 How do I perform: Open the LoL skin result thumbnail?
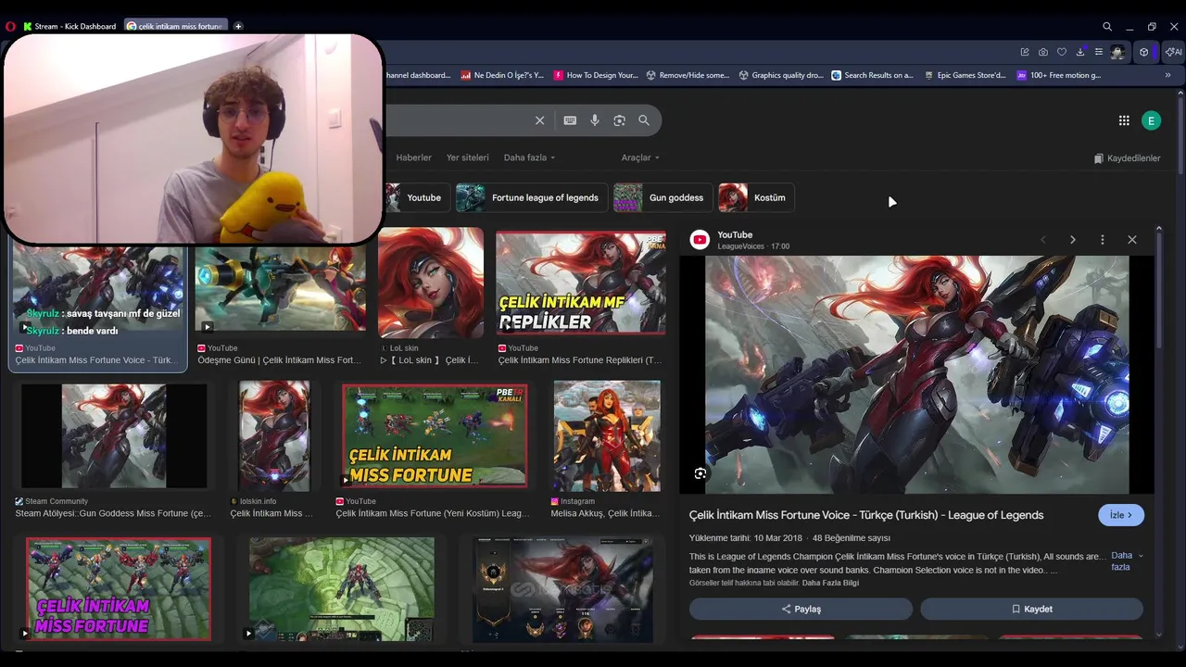431,283
